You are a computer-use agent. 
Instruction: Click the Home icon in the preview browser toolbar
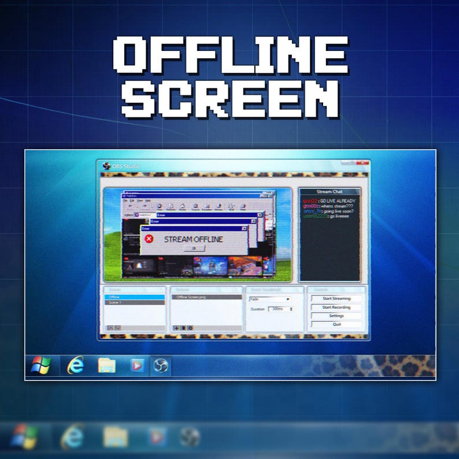pyautogui.click(x=183, y=206)
